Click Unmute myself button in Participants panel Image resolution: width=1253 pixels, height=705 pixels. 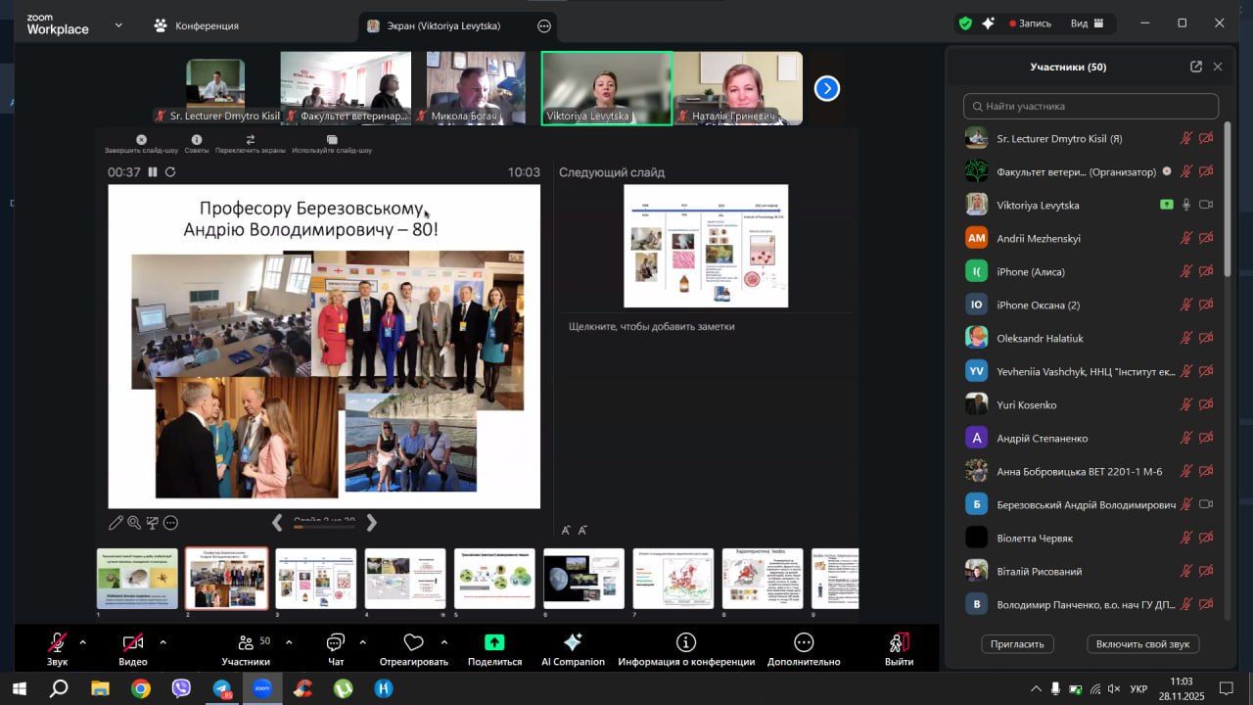pyautogui.click(x=1142, y=643)
